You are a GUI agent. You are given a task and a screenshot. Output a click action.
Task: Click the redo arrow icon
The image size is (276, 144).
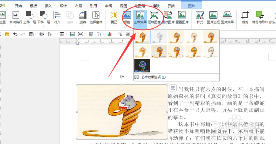pyautogui.click(x=23, y=34)
